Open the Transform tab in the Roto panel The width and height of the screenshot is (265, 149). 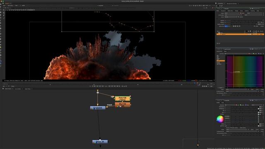(x=223, y=11)
